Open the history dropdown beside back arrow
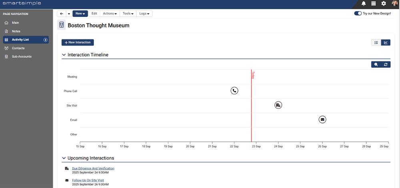400x188 pixels. point(69,14)
